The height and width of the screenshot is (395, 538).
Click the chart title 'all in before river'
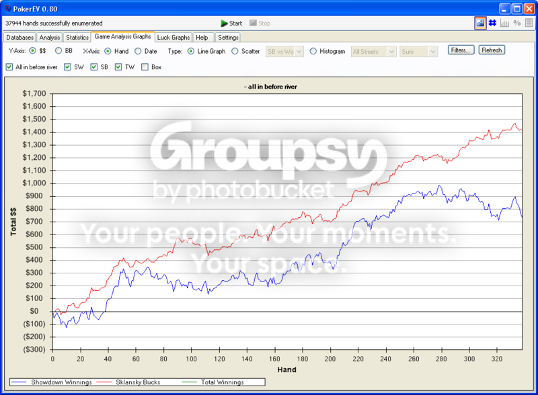(270, 87)
